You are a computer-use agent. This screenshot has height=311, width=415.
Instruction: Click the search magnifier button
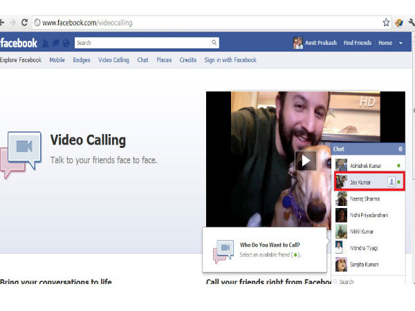tap(214, 43)
